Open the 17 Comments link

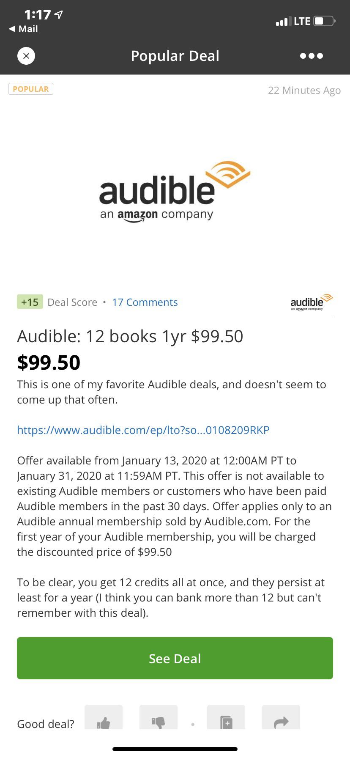pyautogui.click(x=145, y=302)
